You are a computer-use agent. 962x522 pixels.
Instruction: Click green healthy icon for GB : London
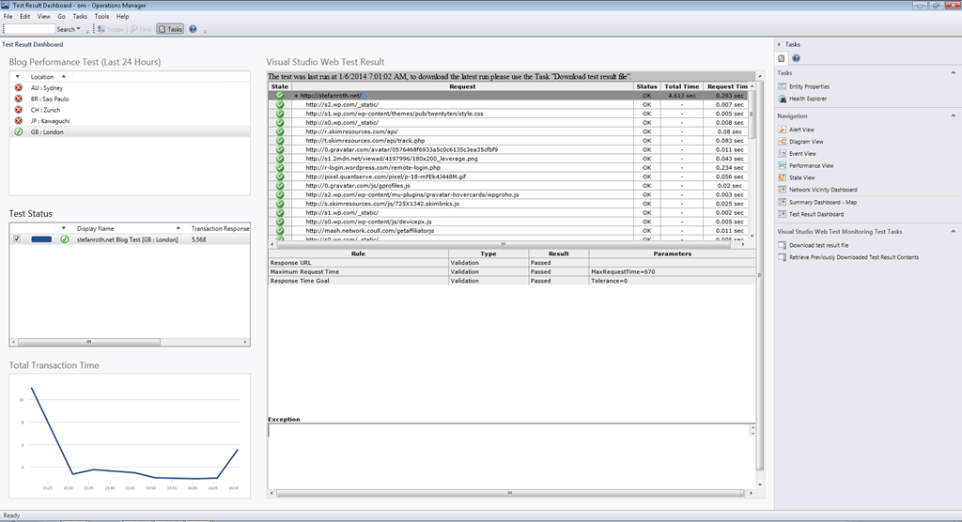click(x=19, y=131)
